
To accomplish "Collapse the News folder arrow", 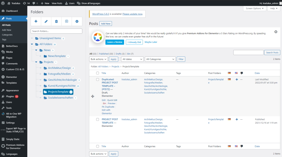I will click(x=36, y=50).
